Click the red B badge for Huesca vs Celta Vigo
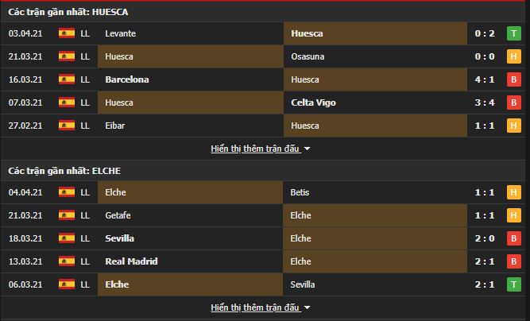530x321 pixels. pos(514,102)
